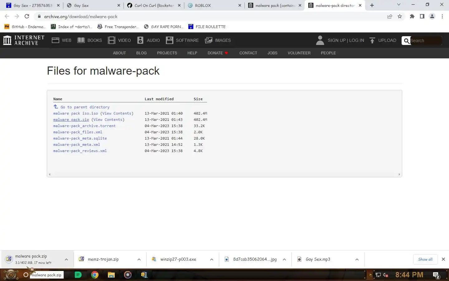This screenshot has width=449, height=281.
Task: Reload the page
Action: 27,16
